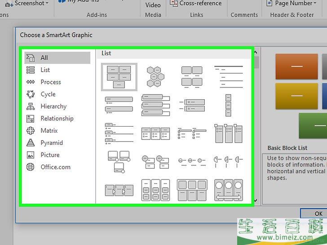Pick the three-column grouped list layout

155,190
